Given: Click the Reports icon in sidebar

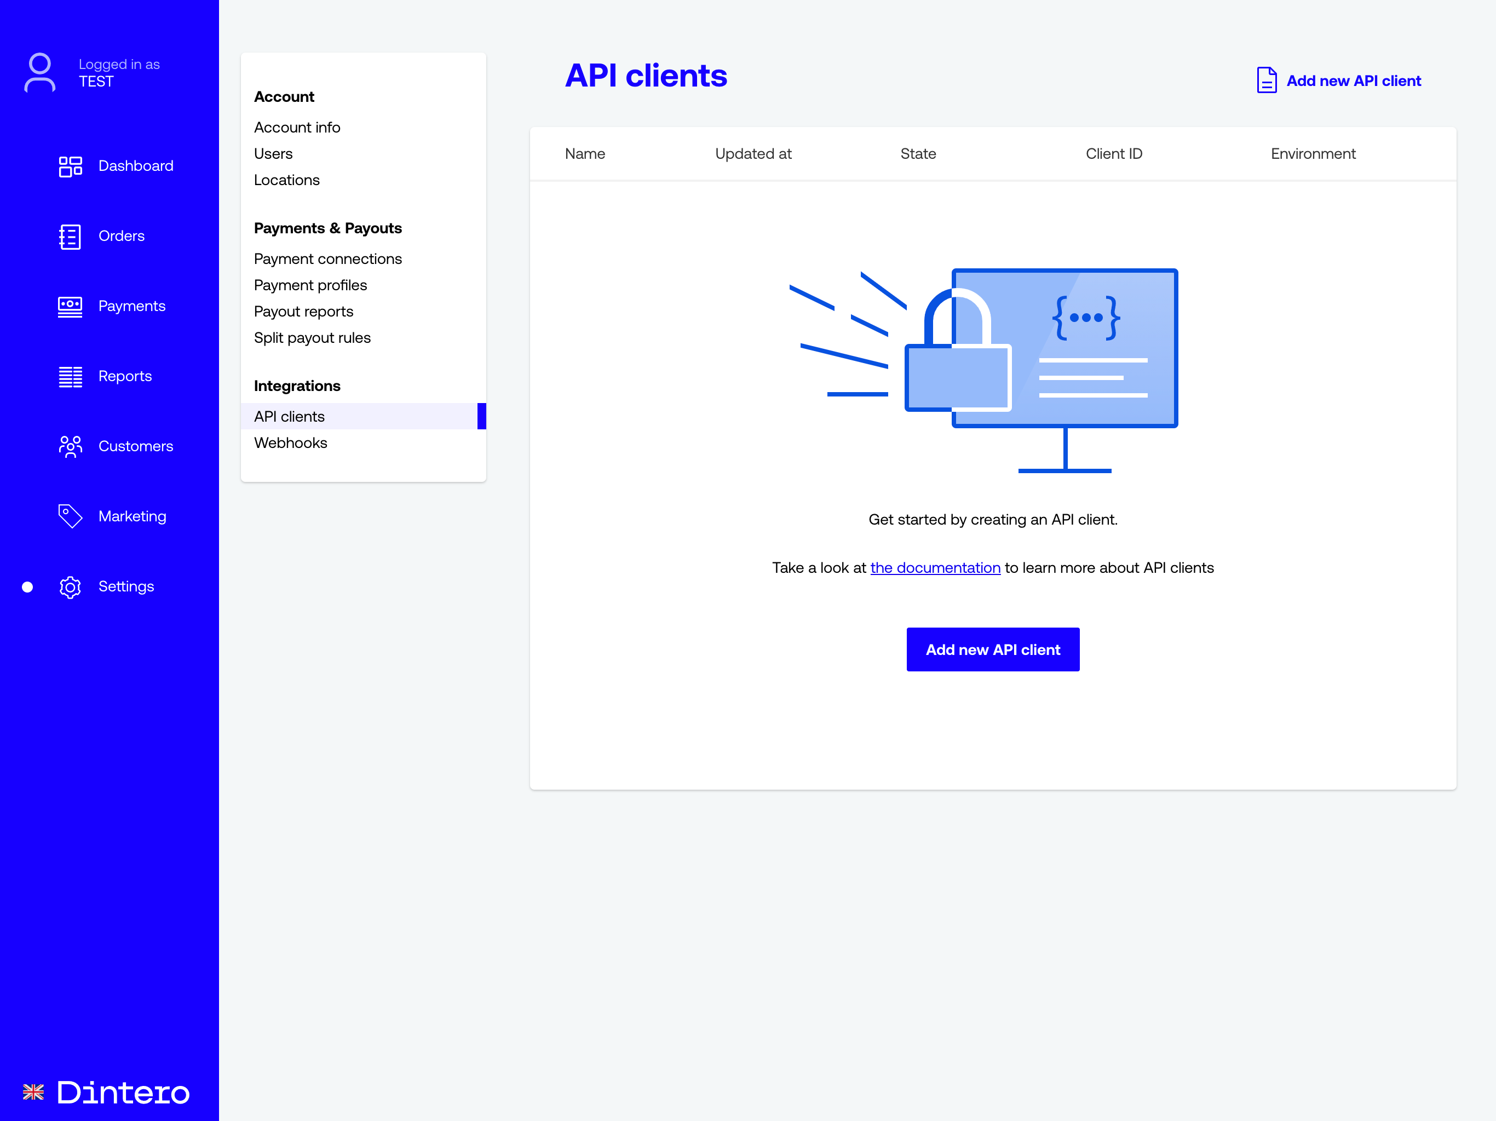Looking at the screenshot, I should 71,376.
